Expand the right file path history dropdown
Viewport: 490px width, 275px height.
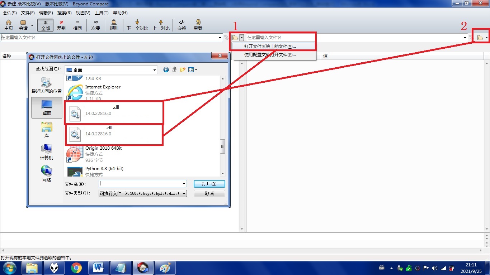click(465, 38)
